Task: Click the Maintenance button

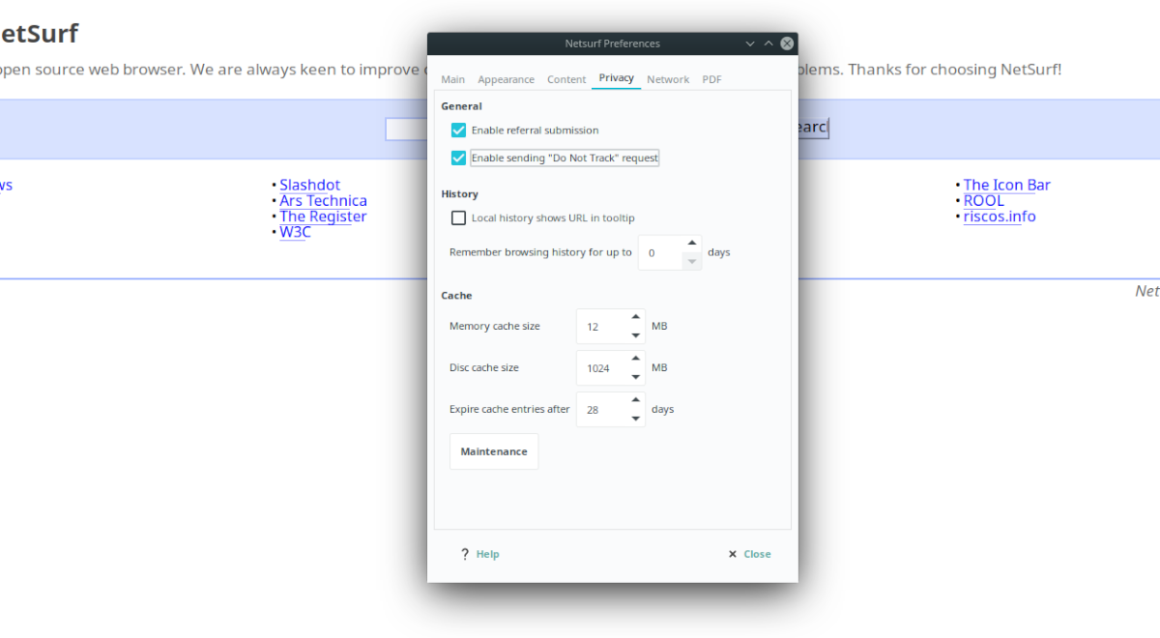Action: click(494, 450)
